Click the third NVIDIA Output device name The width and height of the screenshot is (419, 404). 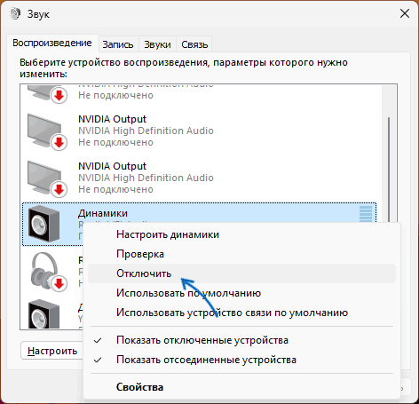click(x=112, y=166)
